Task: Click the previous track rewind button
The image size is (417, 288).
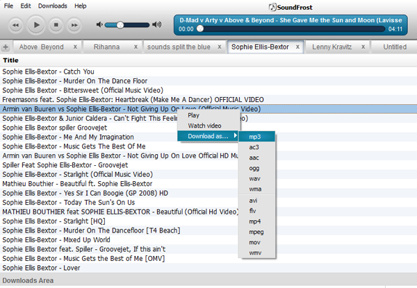Action: pyautogui.click(x=15, y=25)
